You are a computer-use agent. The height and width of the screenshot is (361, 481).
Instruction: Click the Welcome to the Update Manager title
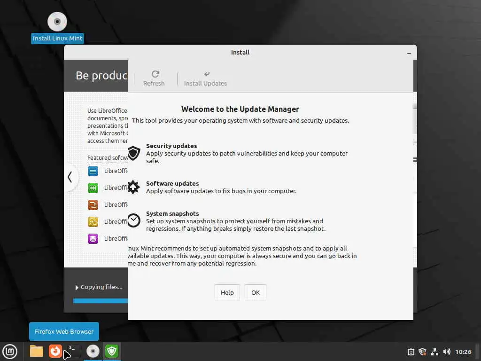click(x=240, y=109)
